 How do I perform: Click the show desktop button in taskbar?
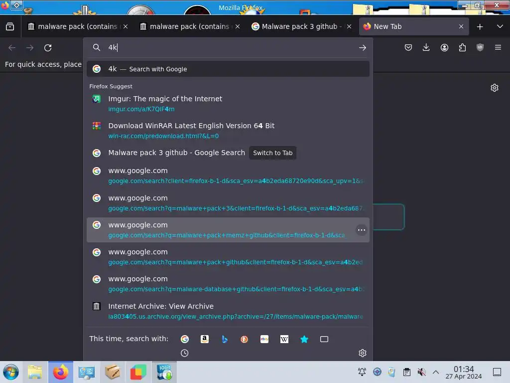[x=497, y=372]
